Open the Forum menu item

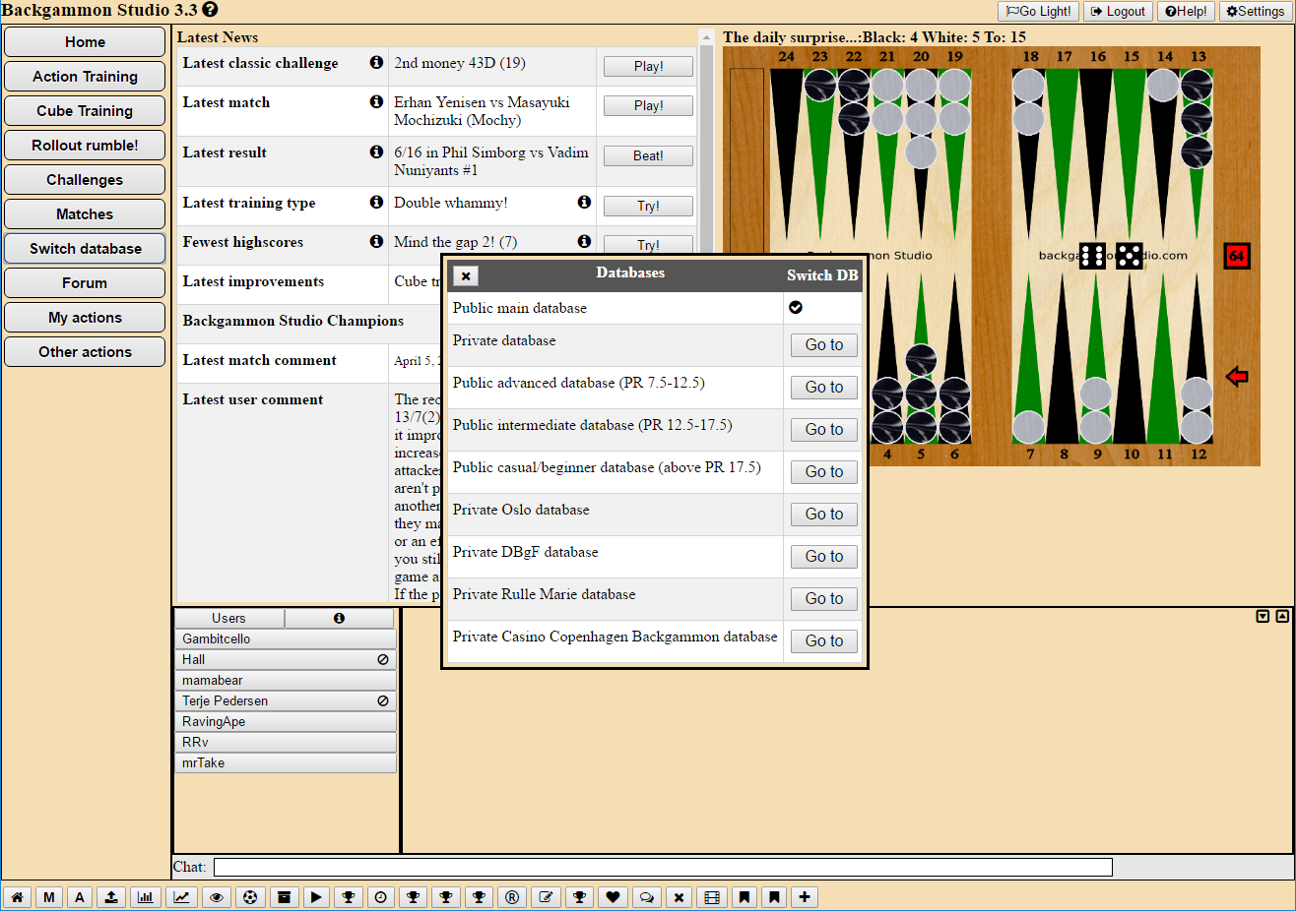pos(85,283)
